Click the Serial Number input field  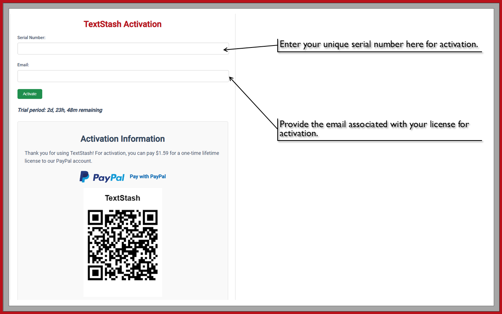click(x=123, y=49)
